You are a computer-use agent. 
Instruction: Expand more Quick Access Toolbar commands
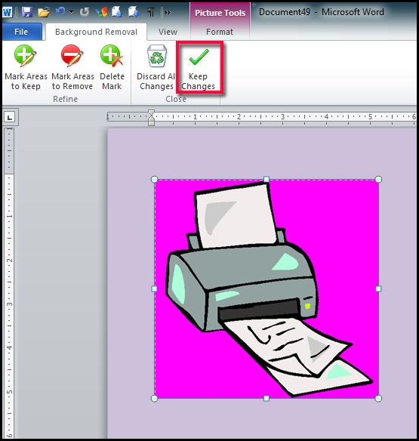point(168,12)
